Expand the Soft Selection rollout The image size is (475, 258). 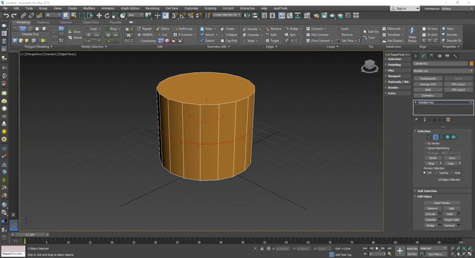(427, 191)
